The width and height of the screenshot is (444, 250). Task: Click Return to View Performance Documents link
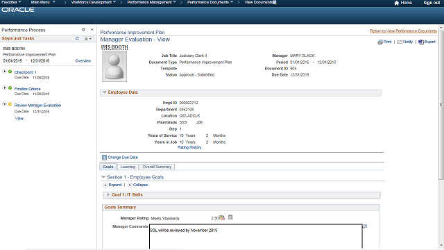pyautogui.click(x=404, y=31)
